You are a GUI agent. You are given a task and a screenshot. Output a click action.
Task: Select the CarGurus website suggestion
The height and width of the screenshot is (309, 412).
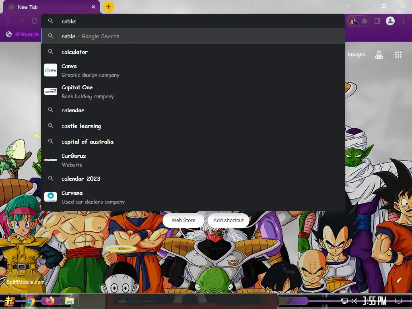tap(193, 160)
